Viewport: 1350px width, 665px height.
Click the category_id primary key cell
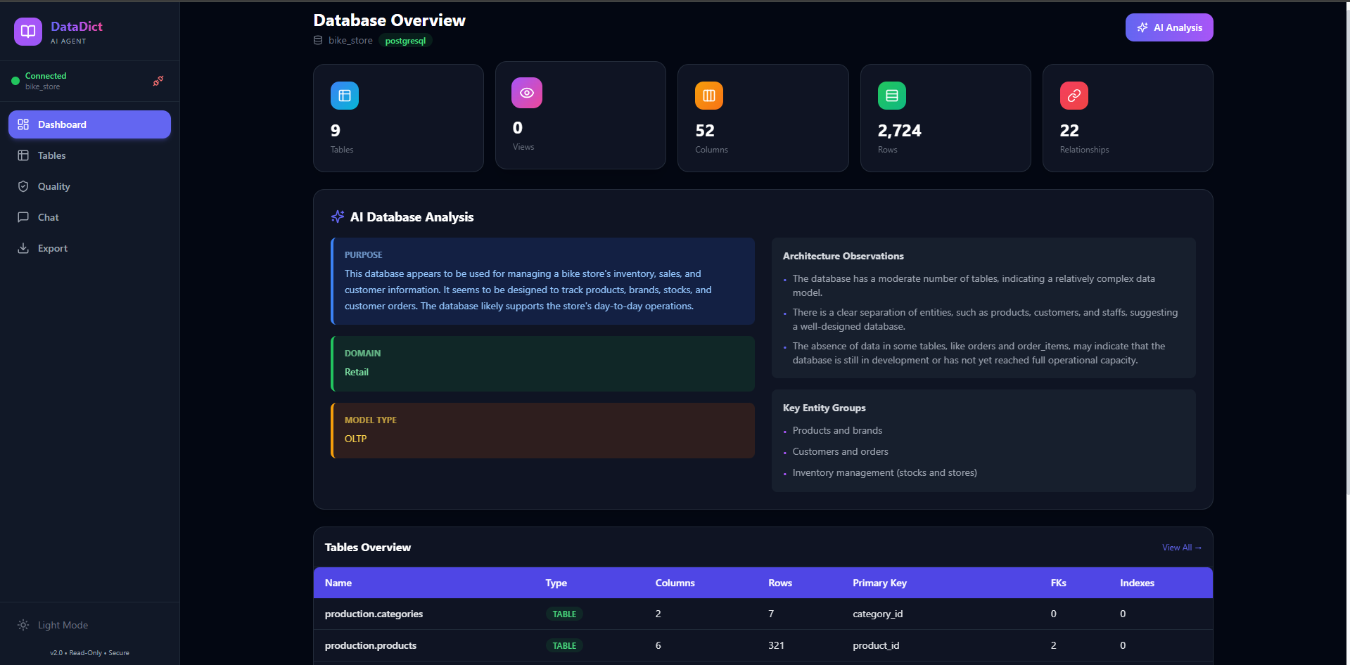click(x=877, y=614)
